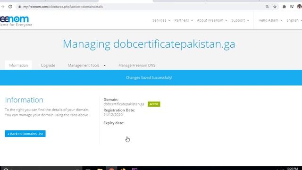The height and width of the screenshot is (170, 302).
Task: Click the zoom magnifier icon in address bar
Action: pos(267,7)
